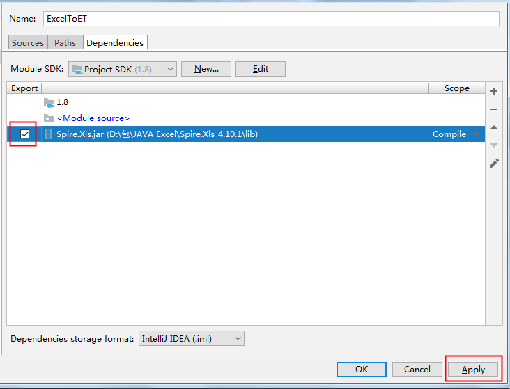Move dependency up with arrow icon
Image resolution: width=510 pixels, height=389 pixels.
pos(494,127)
